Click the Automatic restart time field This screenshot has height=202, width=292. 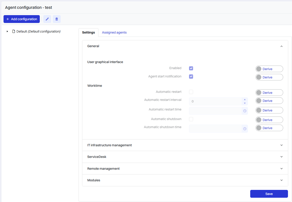(x=215, y=111)
